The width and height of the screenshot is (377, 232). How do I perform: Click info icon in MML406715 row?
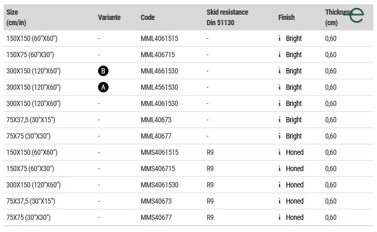click(x=279, y=55)
